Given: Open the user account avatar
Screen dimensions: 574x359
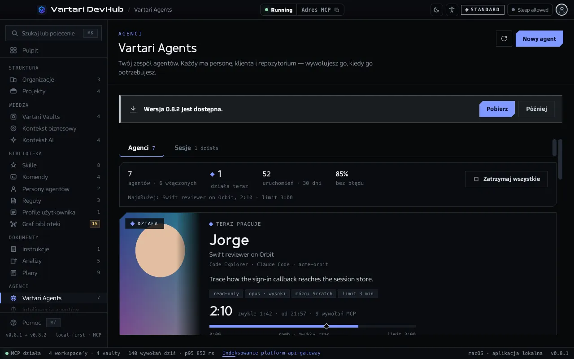Looking at the screenshot, I should point(561,10).
